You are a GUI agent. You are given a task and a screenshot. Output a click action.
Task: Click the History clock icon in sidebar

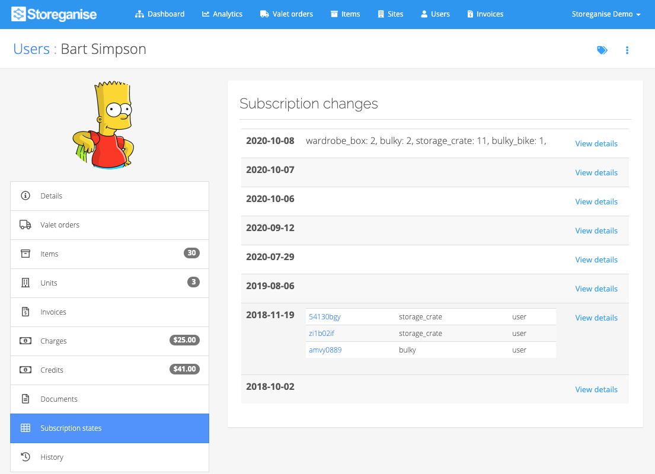pyautogui.click(x=25, y=457)
